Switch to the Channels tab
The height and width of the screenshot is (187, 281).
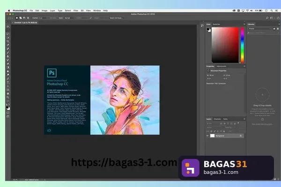(x=217, y=119)
